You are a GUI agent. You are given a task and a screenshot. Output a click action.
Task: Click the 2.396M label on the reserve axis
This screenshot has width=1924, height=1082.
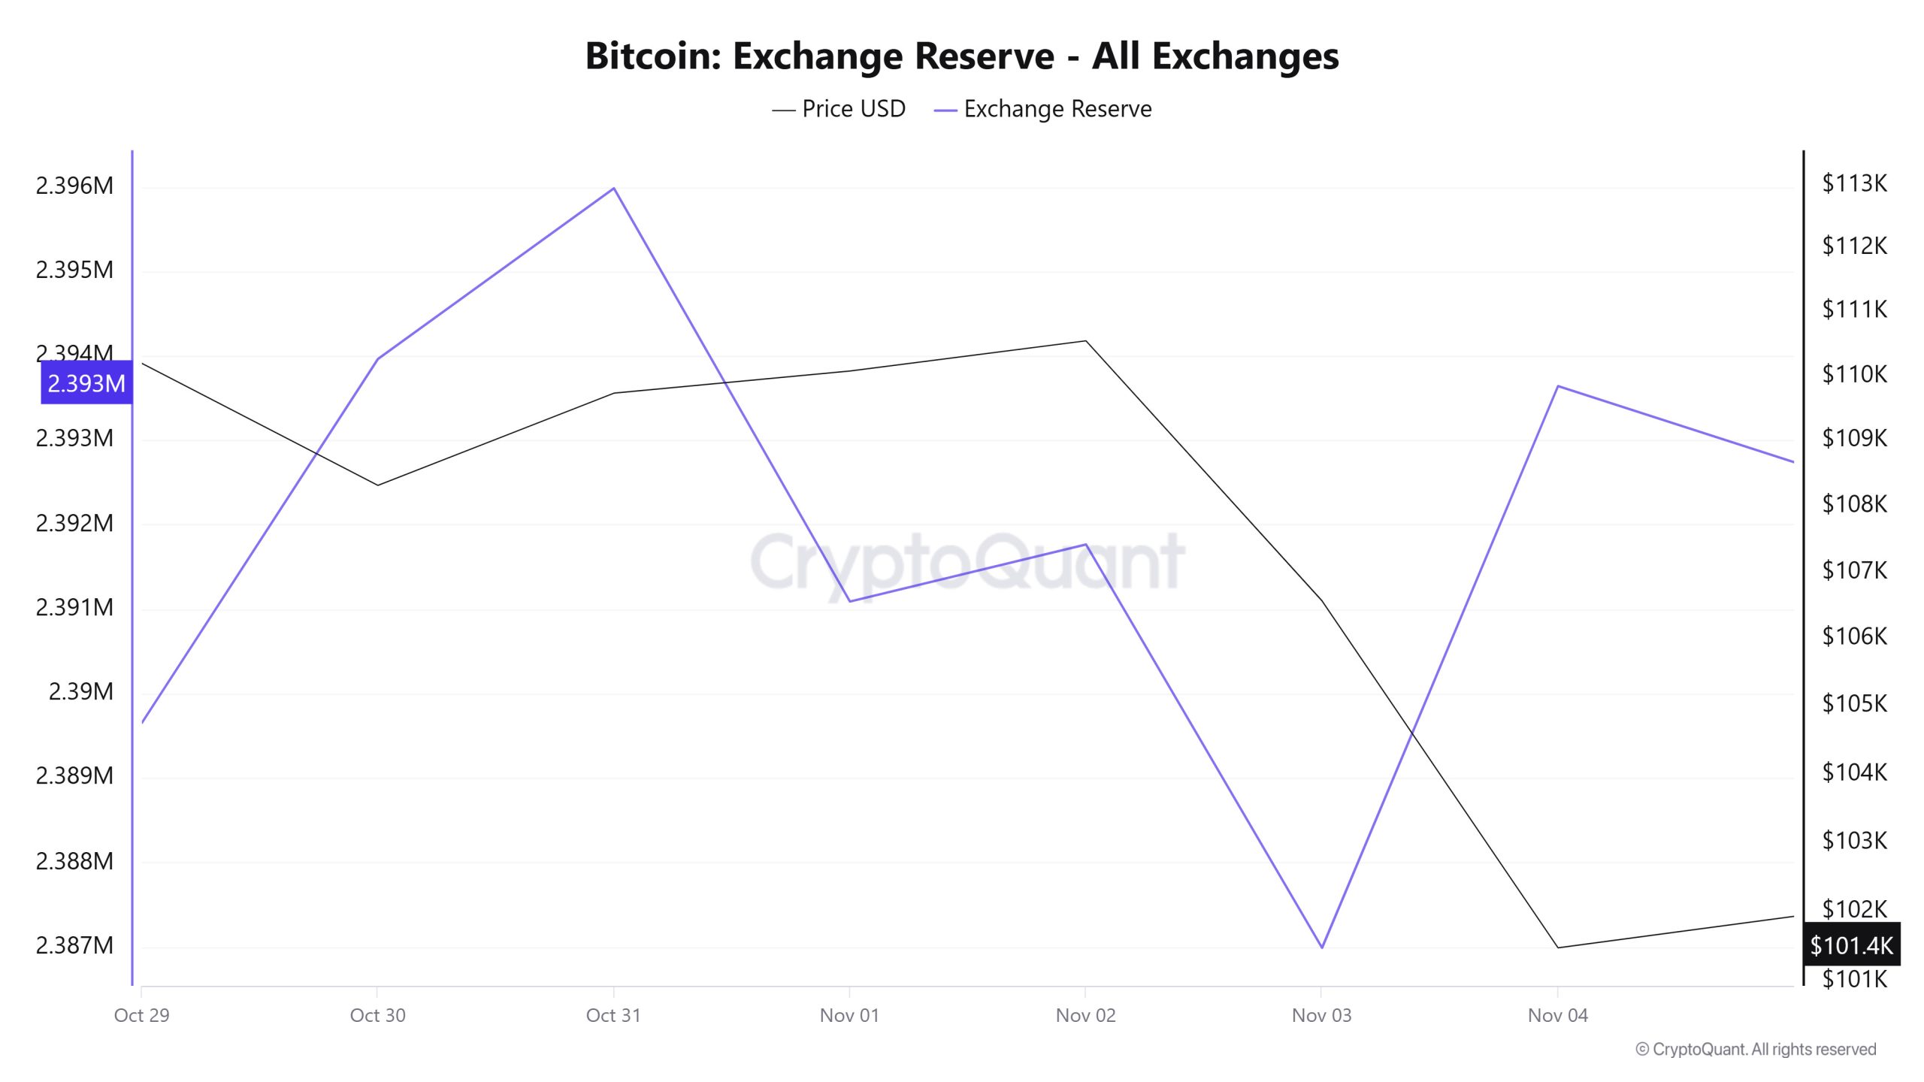pyautogui.click(x=74, y=185)
